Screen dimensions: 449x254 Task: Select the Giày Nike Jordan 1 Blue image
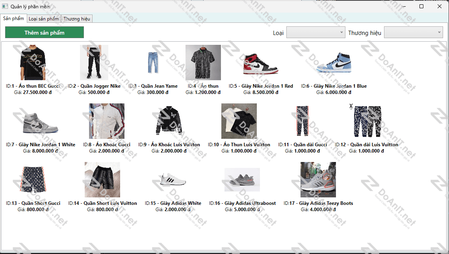pyautogui.click(x=334, y=62)
